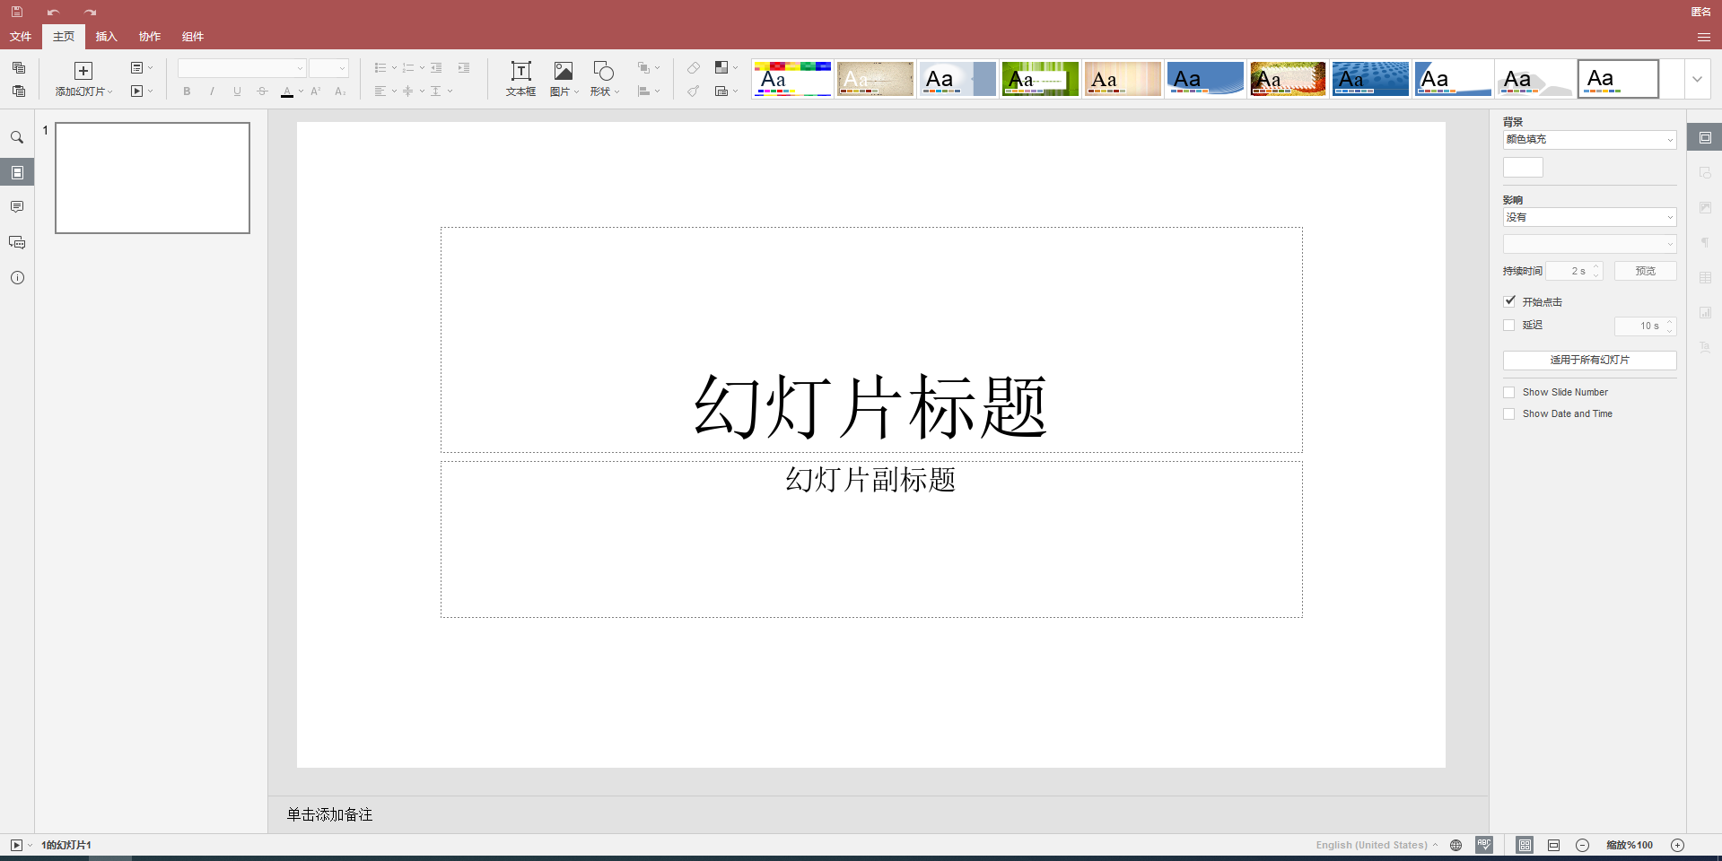Zoom out with the minus icon
This screenshot has height=861, width=1722.
tap(1583, 845)
